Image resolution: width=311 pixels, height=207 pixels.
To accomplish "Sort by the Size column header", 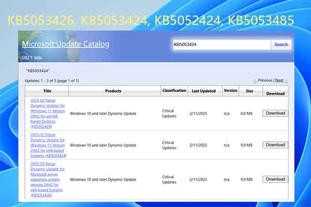I will click(249, 91).
